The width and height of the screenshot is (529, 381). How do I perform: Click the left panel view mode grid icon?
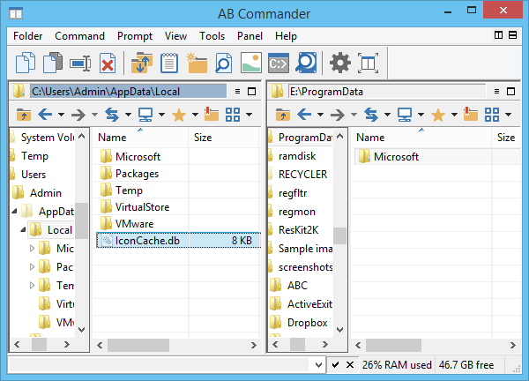(233, 115)
